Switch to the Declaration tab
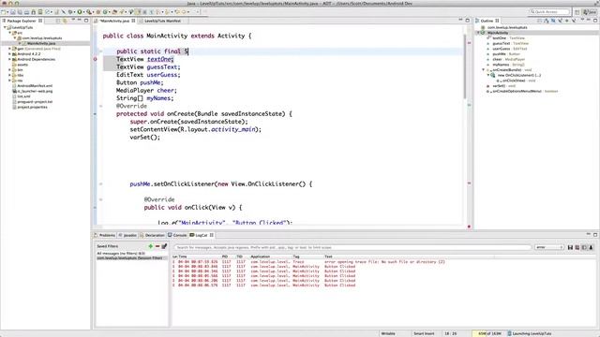This screenshot has width=600, height=337. pos(152,235)
